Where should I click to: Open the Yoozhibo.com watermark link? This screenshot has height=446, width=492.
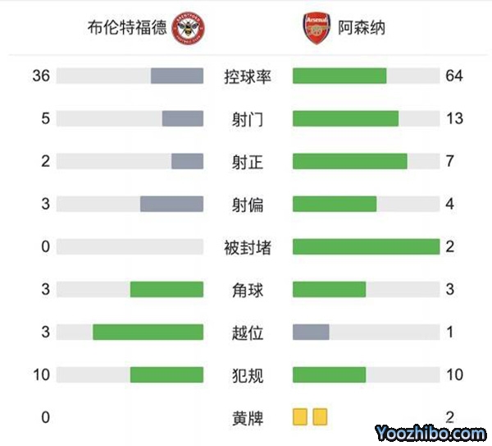pos(429,432)
